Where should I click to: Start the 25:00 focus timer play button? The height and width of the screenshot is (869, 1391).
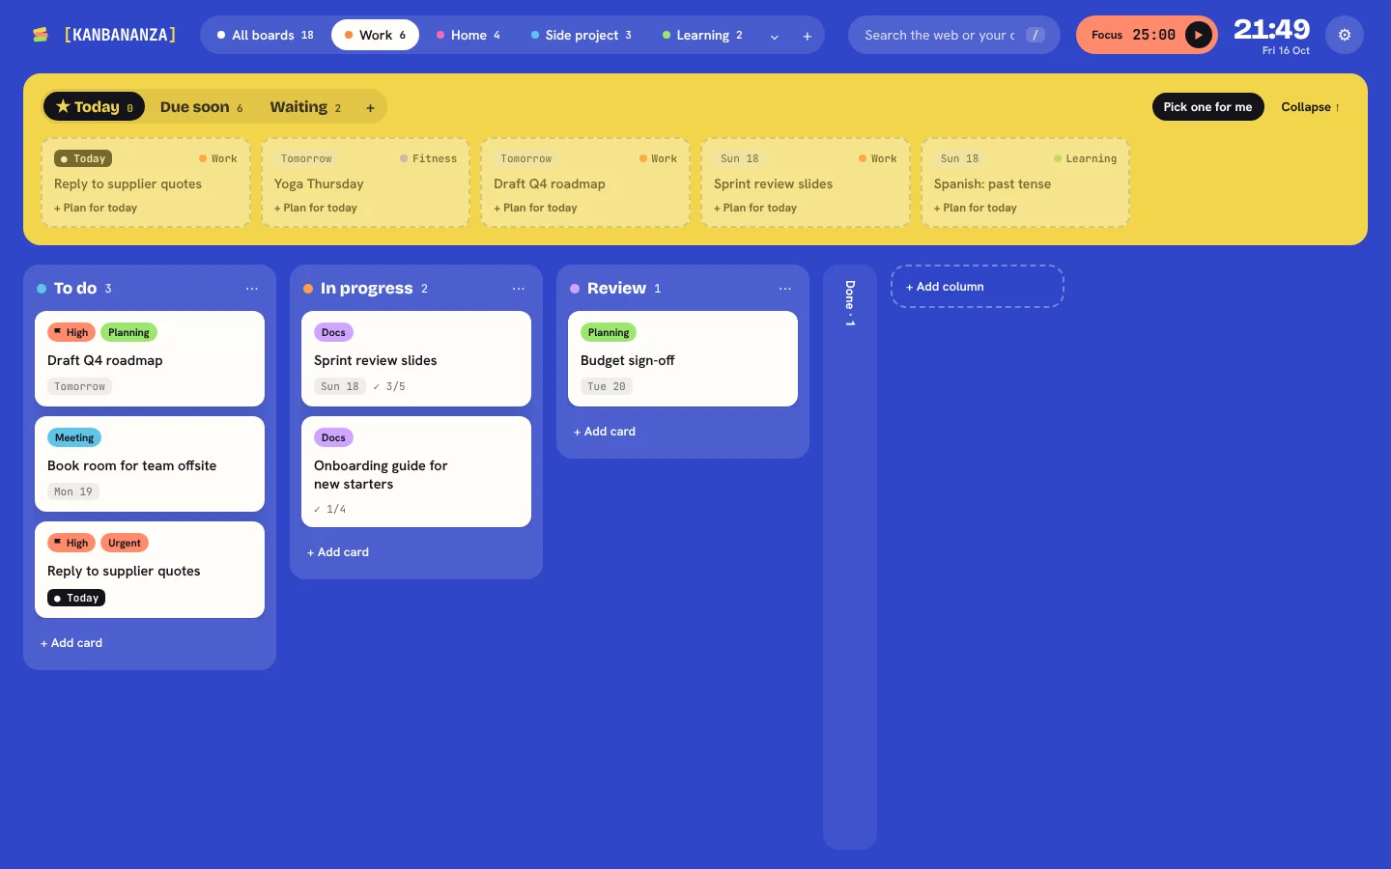pos(1198,35)
